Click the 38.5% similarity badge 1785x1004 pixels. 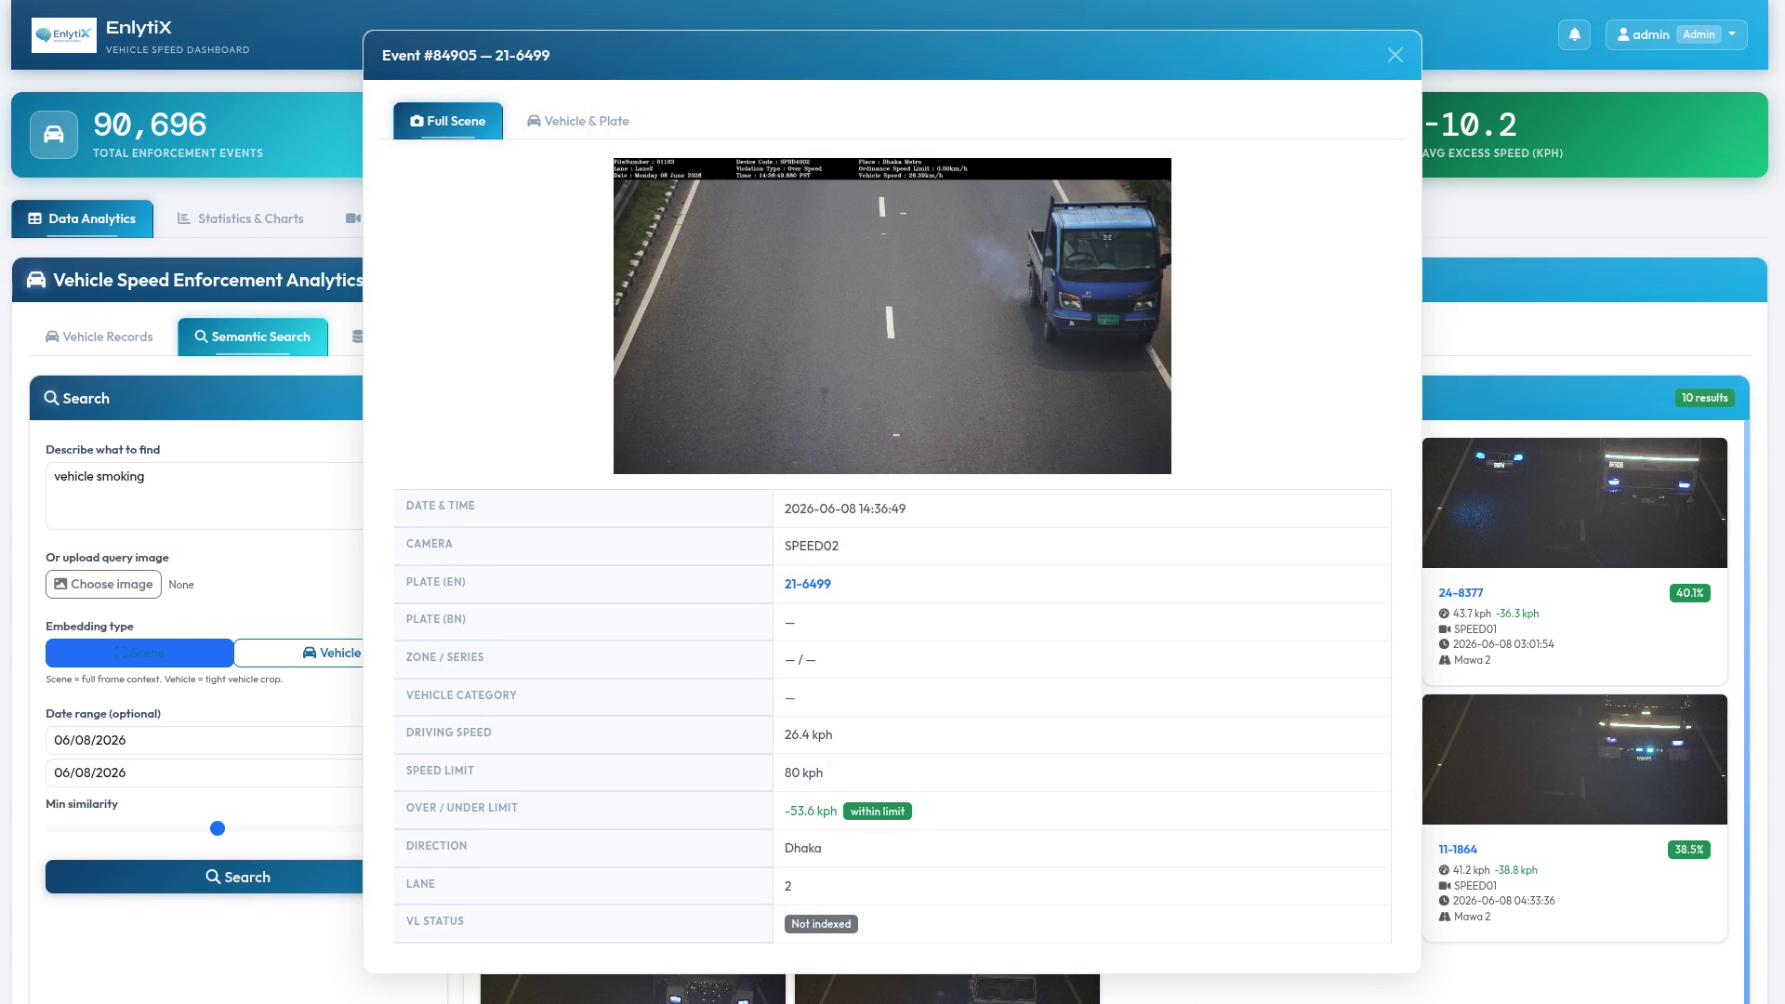click(x=1689, y=850)
